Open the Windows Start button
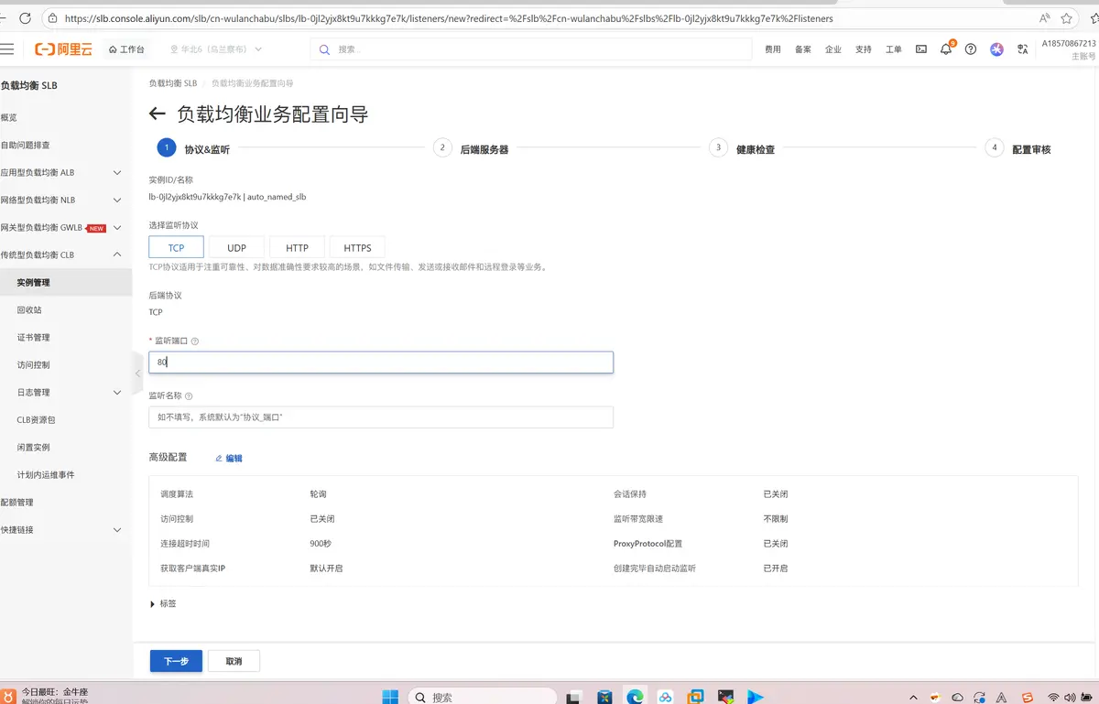 click(389, 697)
